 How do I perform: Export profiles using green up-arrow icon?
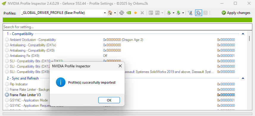[x=169, y=13]
